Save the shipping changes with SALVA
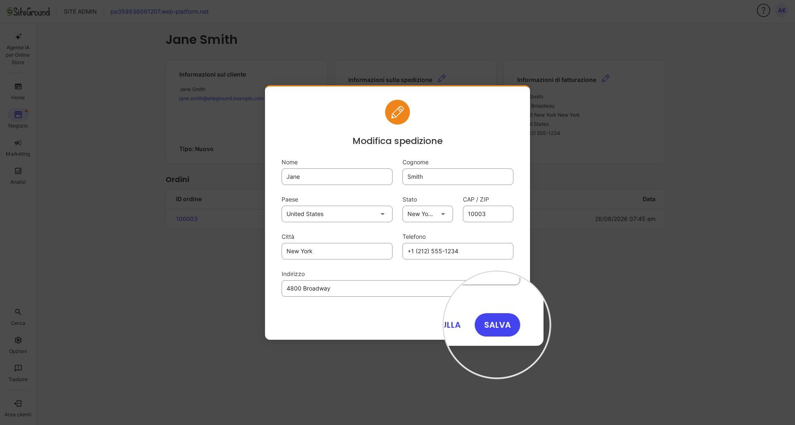The height and width of the screenshot is (425, 795). [x=497, y=325]
